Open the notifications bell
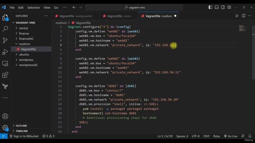This screenshot has width=255, height=143. (x=250, y=136)
